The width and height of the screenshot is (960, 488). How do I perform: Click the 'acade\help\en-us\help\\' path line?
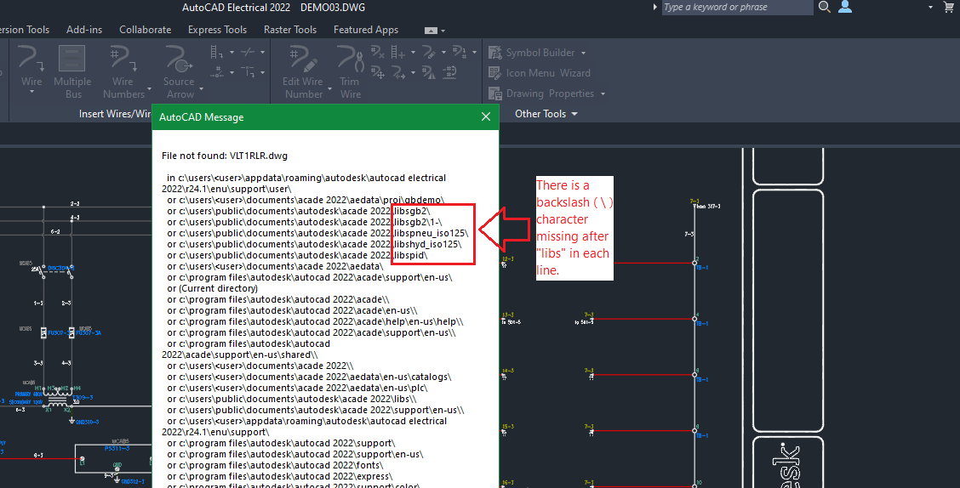point(315,321)
